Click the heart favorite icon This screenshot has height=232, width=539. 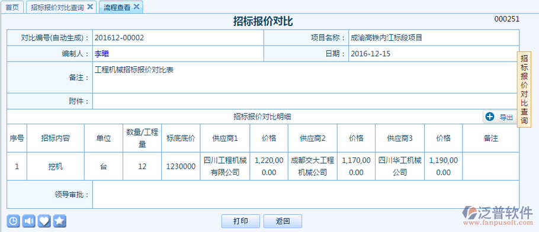tap(44, 221)
